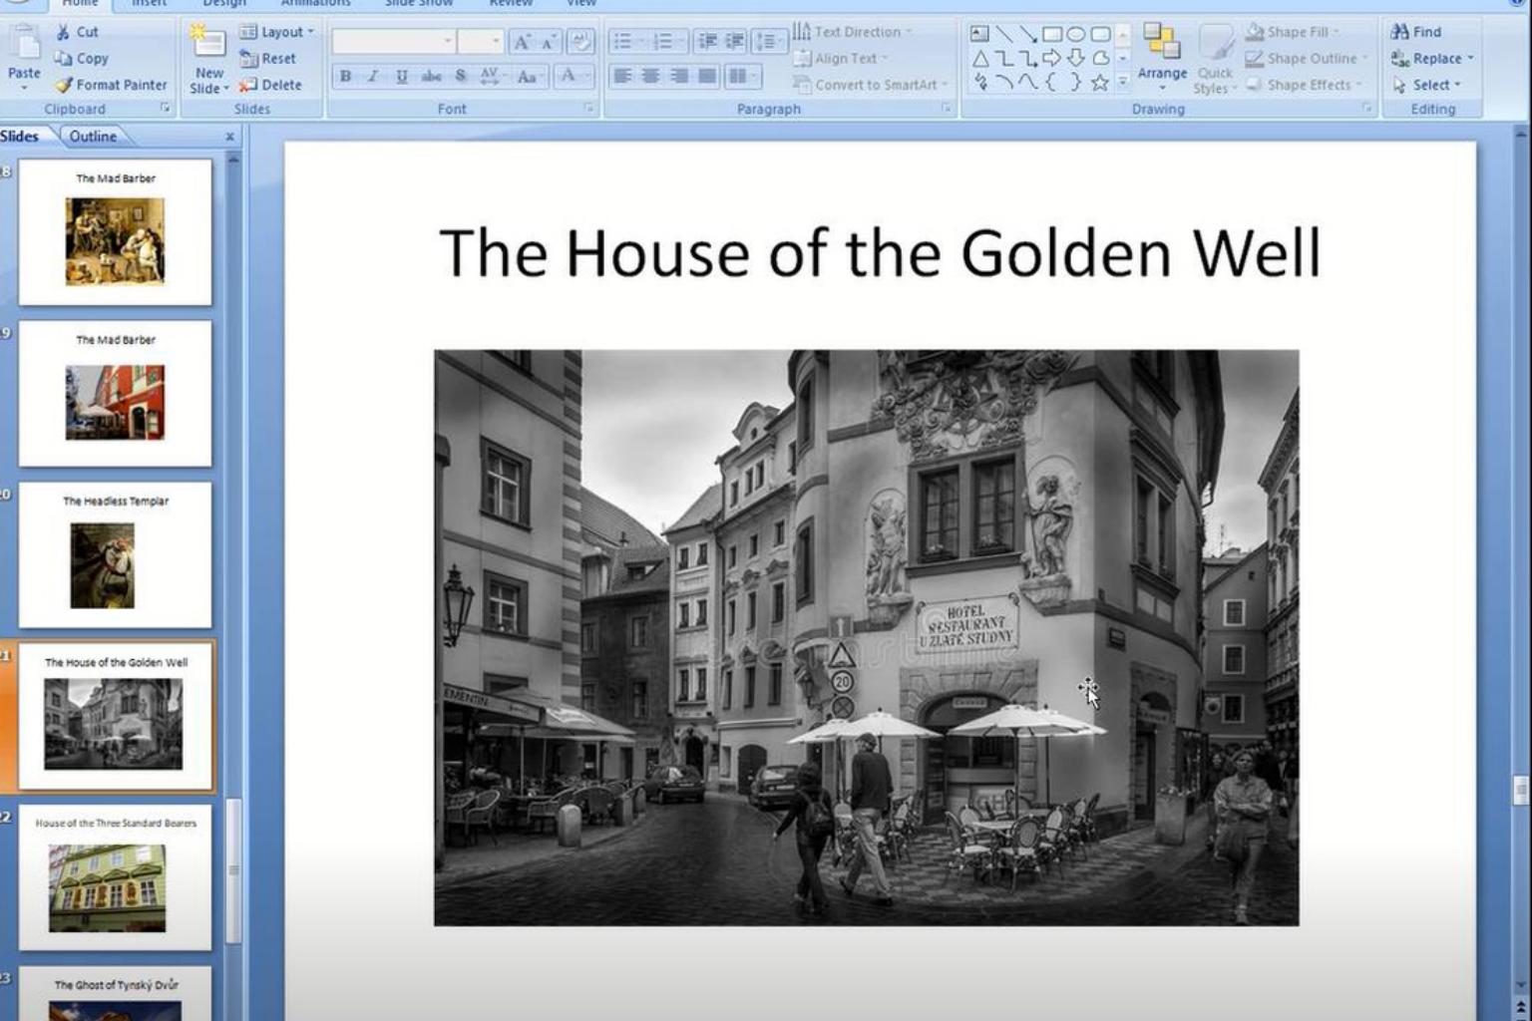Viewport: 1532px width, 1021px height.
Task: Select the down block arrow shape
Action: 1076,58
